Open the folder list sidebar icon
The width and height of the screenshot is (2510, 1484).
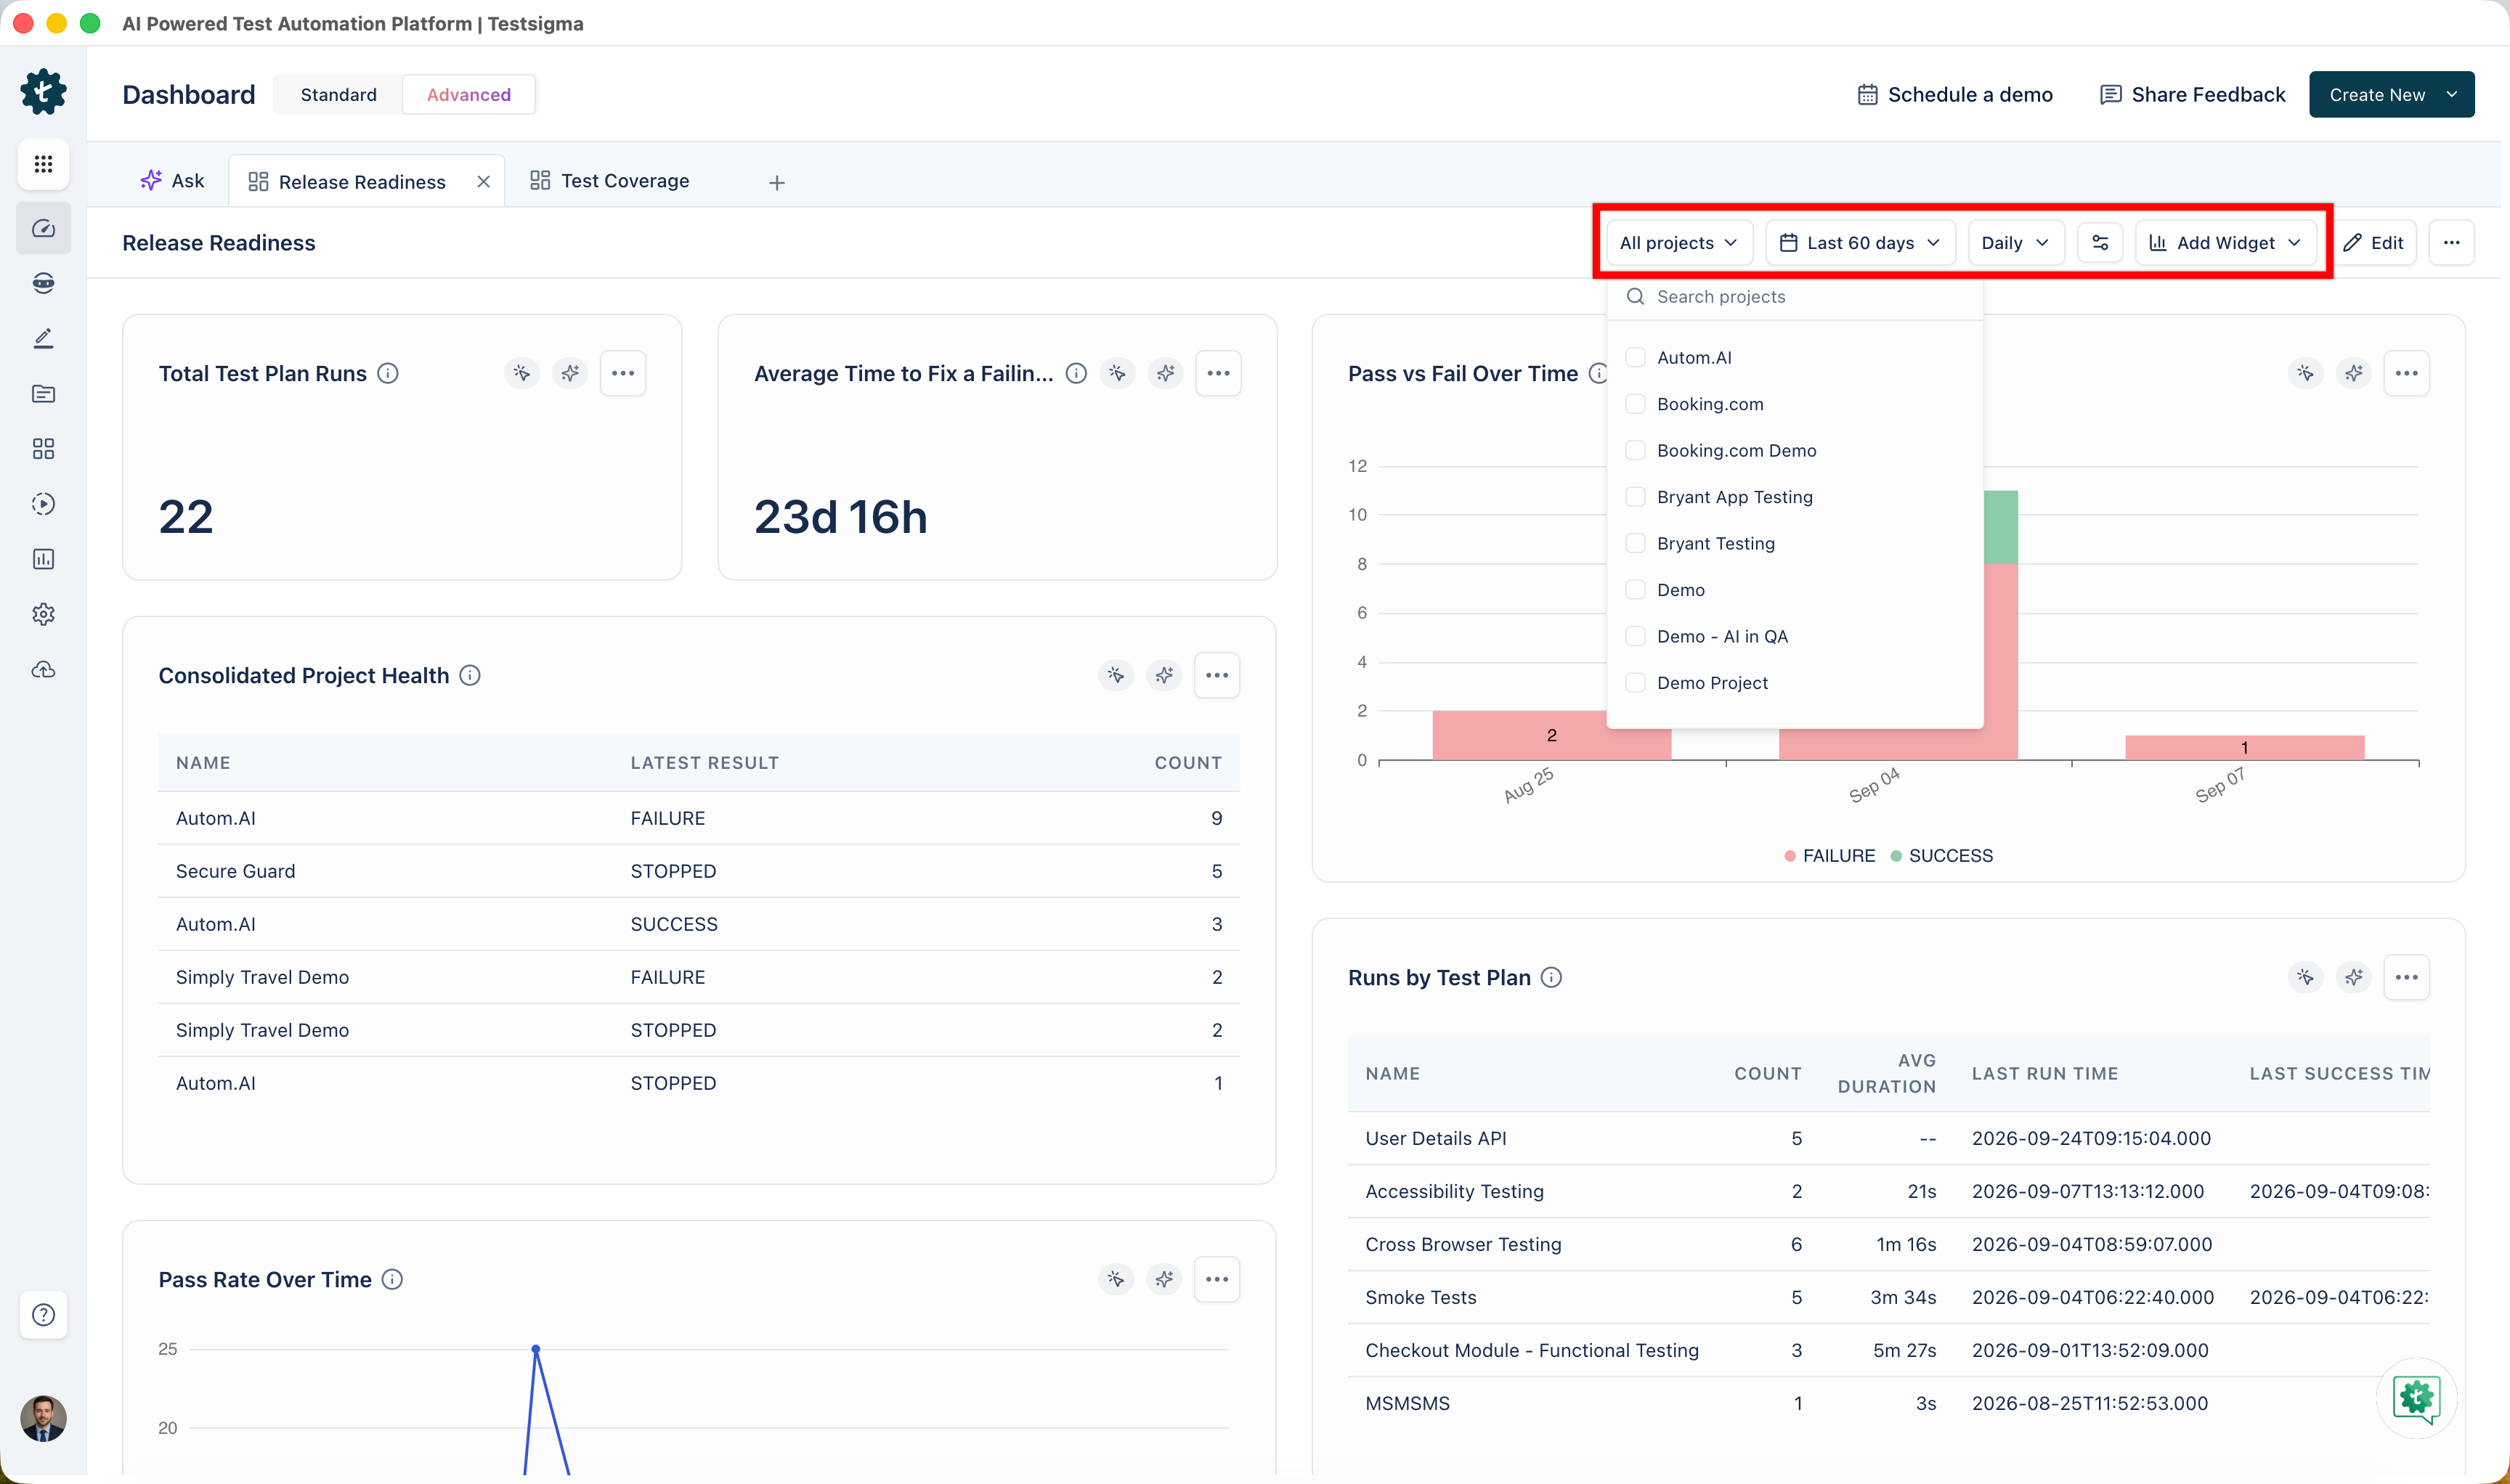(x=43, y=393)
